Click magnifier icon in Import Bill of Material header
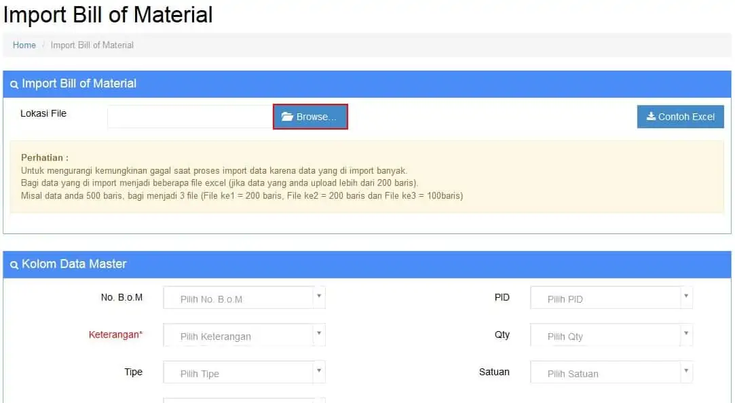Viewport: 735px width, 403px height. 14,85
